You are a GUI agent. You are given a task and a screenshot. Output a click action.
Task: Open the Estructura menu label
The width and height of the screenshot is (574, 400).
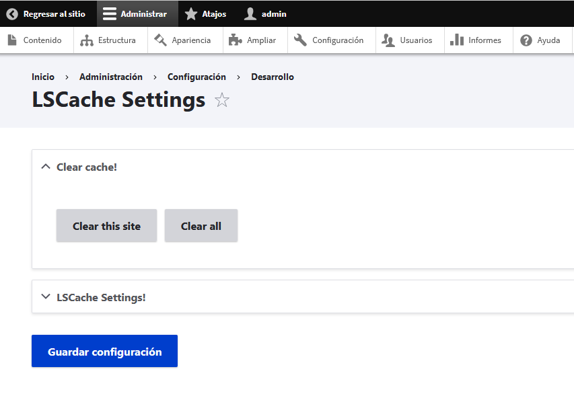tap(117, 40)
